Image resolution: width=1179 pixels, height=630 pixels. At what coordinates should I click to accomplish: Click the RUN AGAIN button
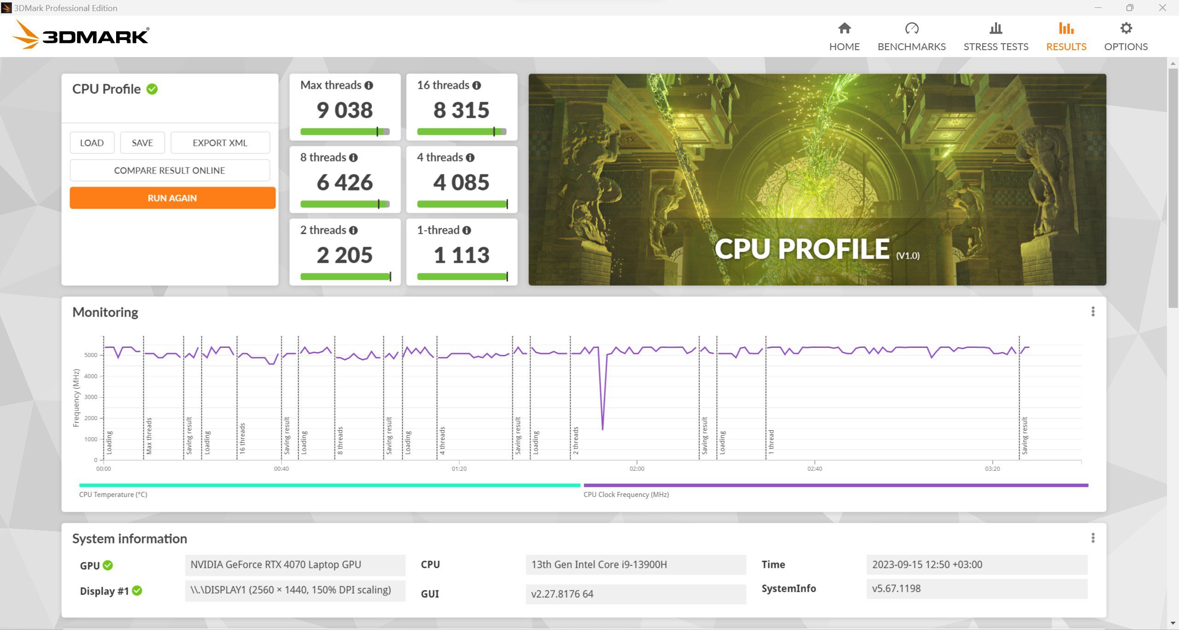pyautogui.click(x=170, y=197)
